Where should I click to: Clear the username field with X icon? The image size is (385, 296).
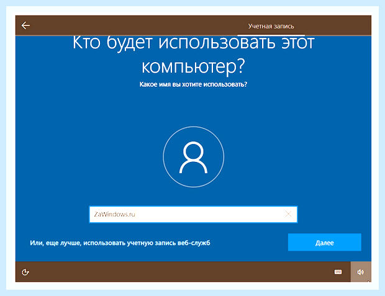pyautogui.click(x=289, y=214)
